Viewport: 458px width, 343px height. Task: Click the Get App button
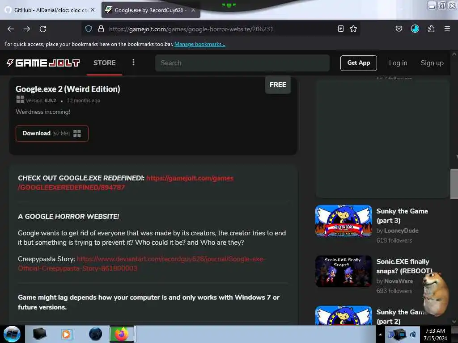tap(358, 63)
